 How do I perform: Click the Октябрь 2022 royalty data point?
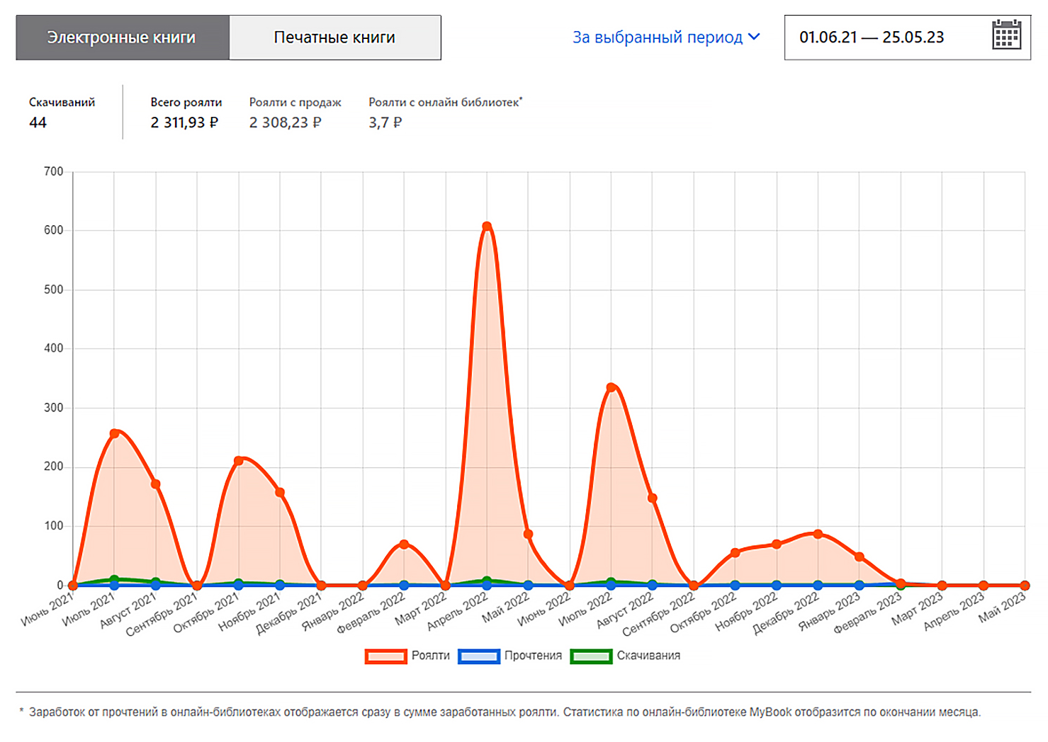point(735,553)
